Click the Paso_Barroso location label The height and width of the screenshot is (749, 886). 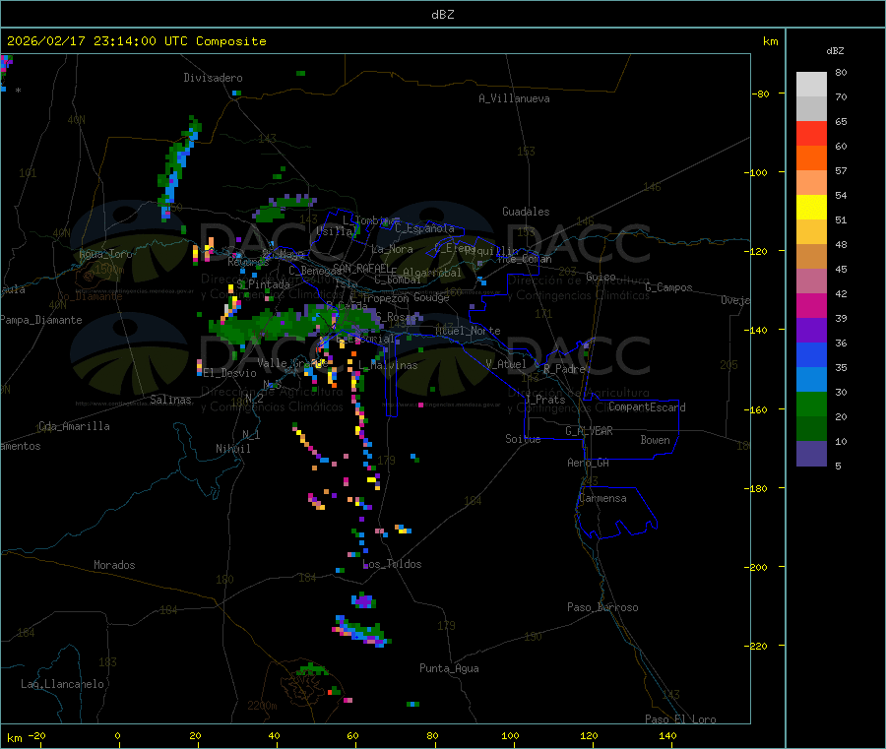(x=602, y=607)
